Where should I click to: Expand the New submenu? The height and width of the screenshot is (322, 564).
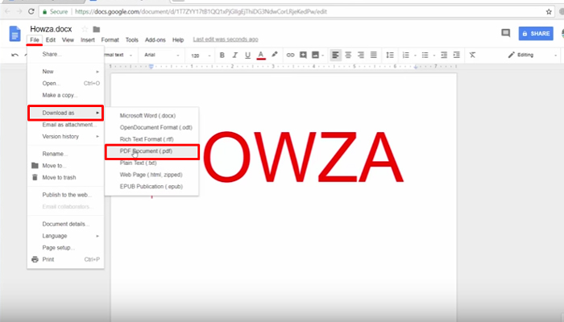[65, 72]
